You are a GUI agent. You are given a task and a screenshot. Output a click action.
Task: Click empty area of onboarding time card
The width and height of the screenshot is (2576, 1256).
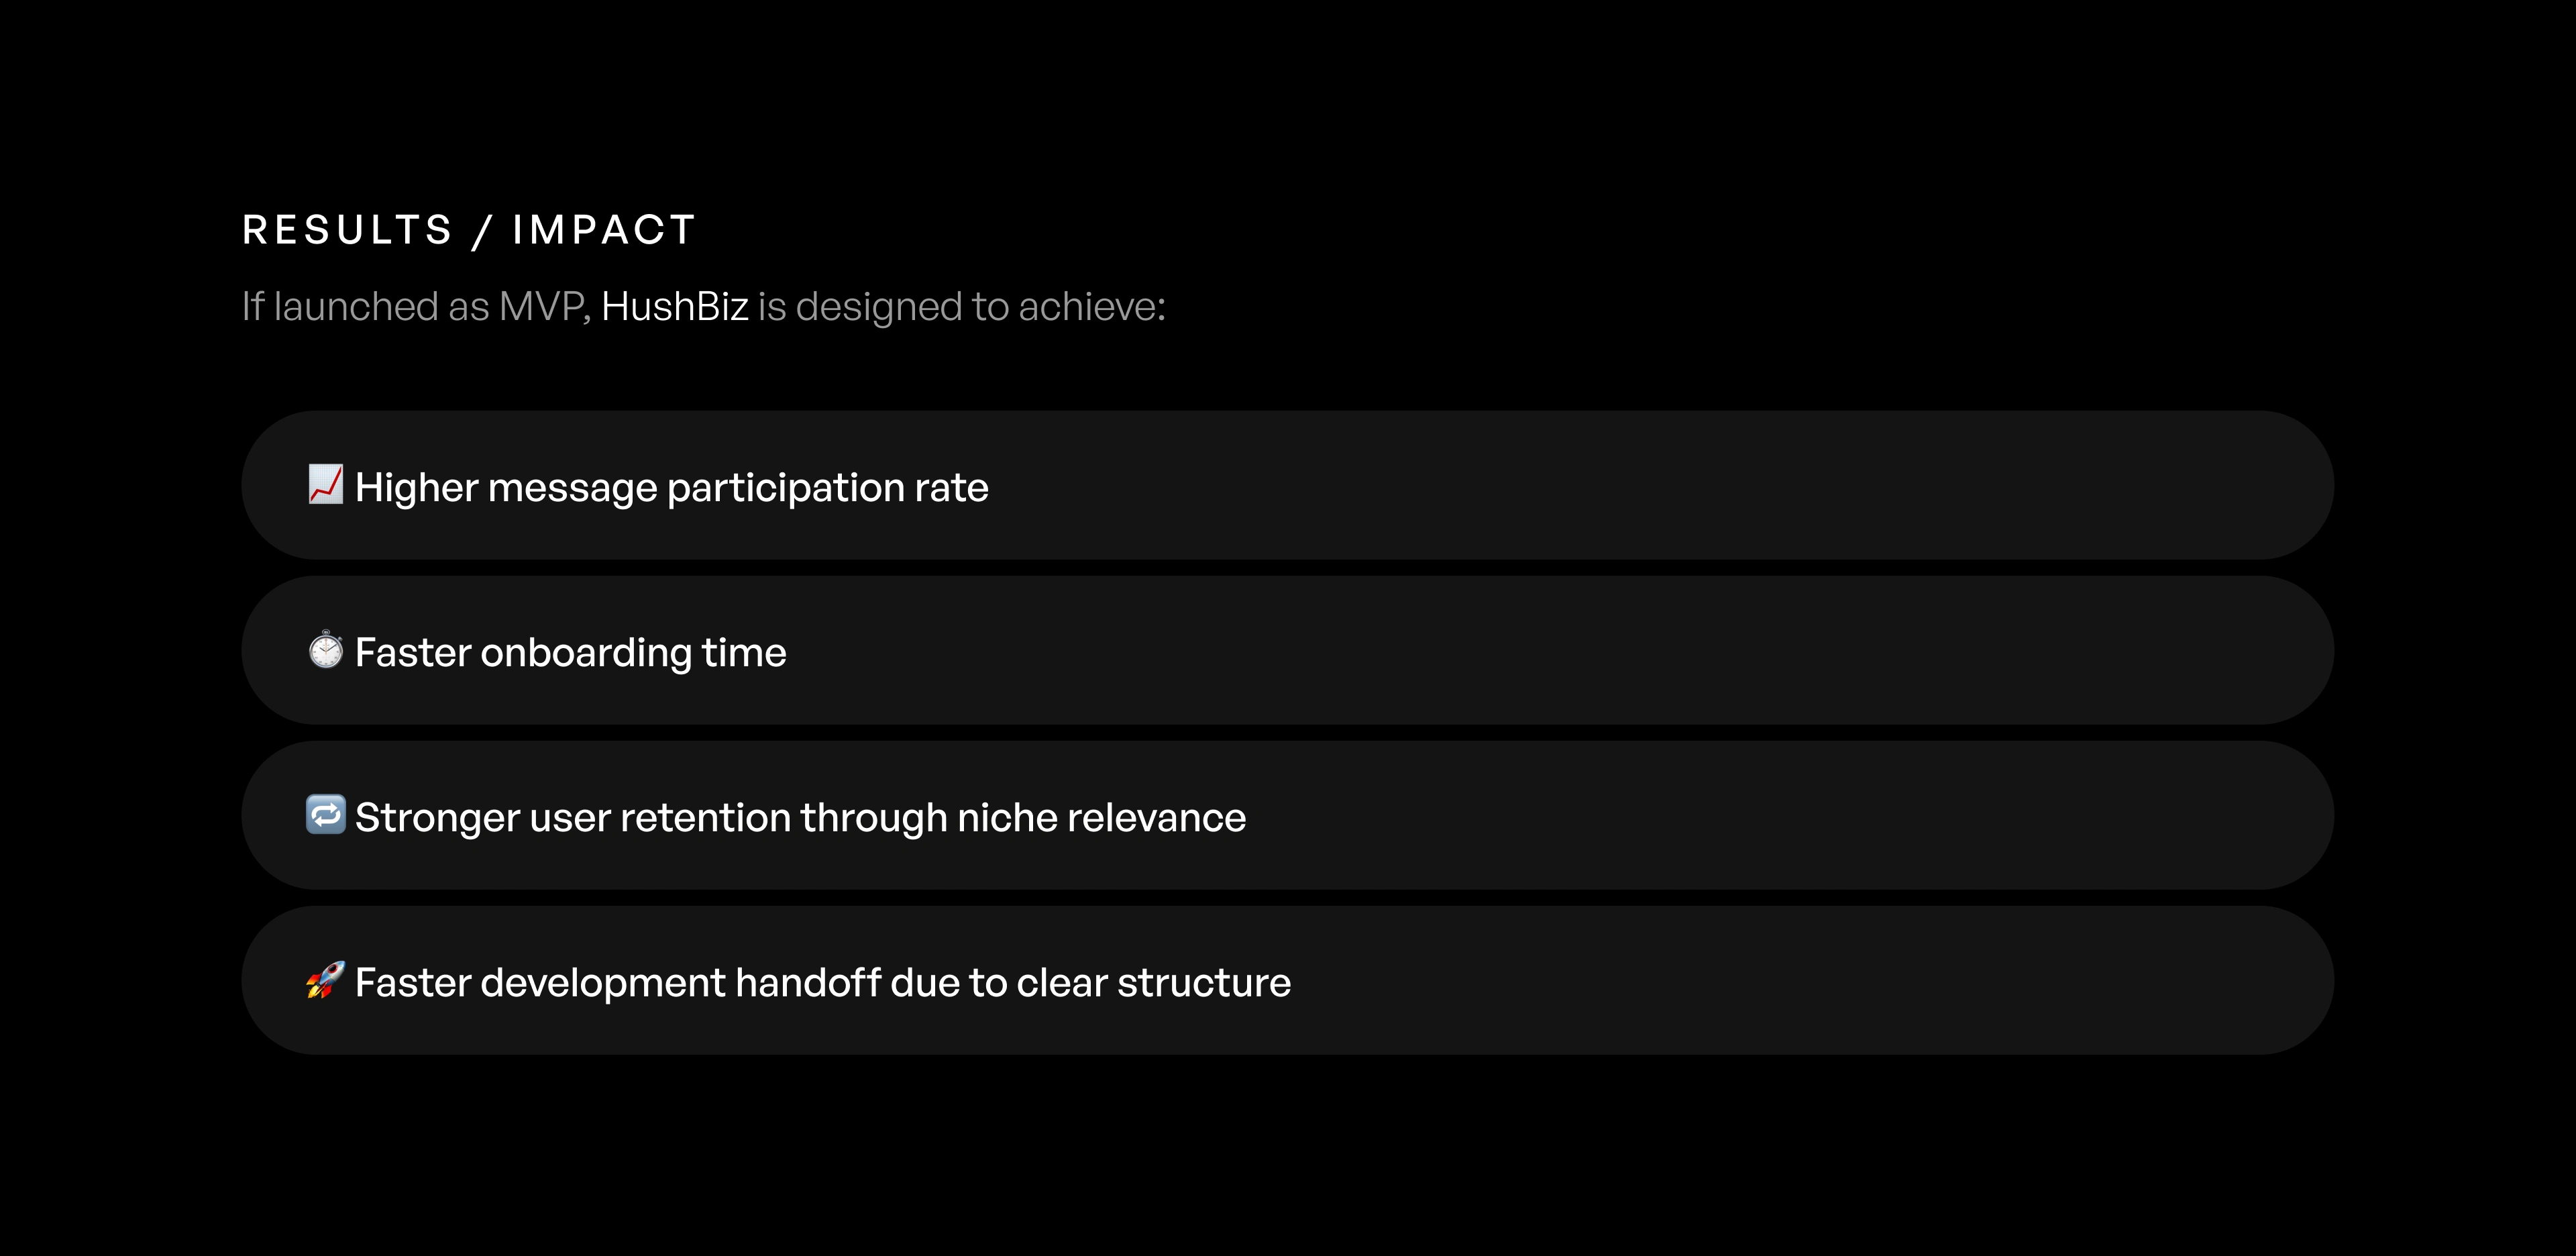pos(1560,650)
